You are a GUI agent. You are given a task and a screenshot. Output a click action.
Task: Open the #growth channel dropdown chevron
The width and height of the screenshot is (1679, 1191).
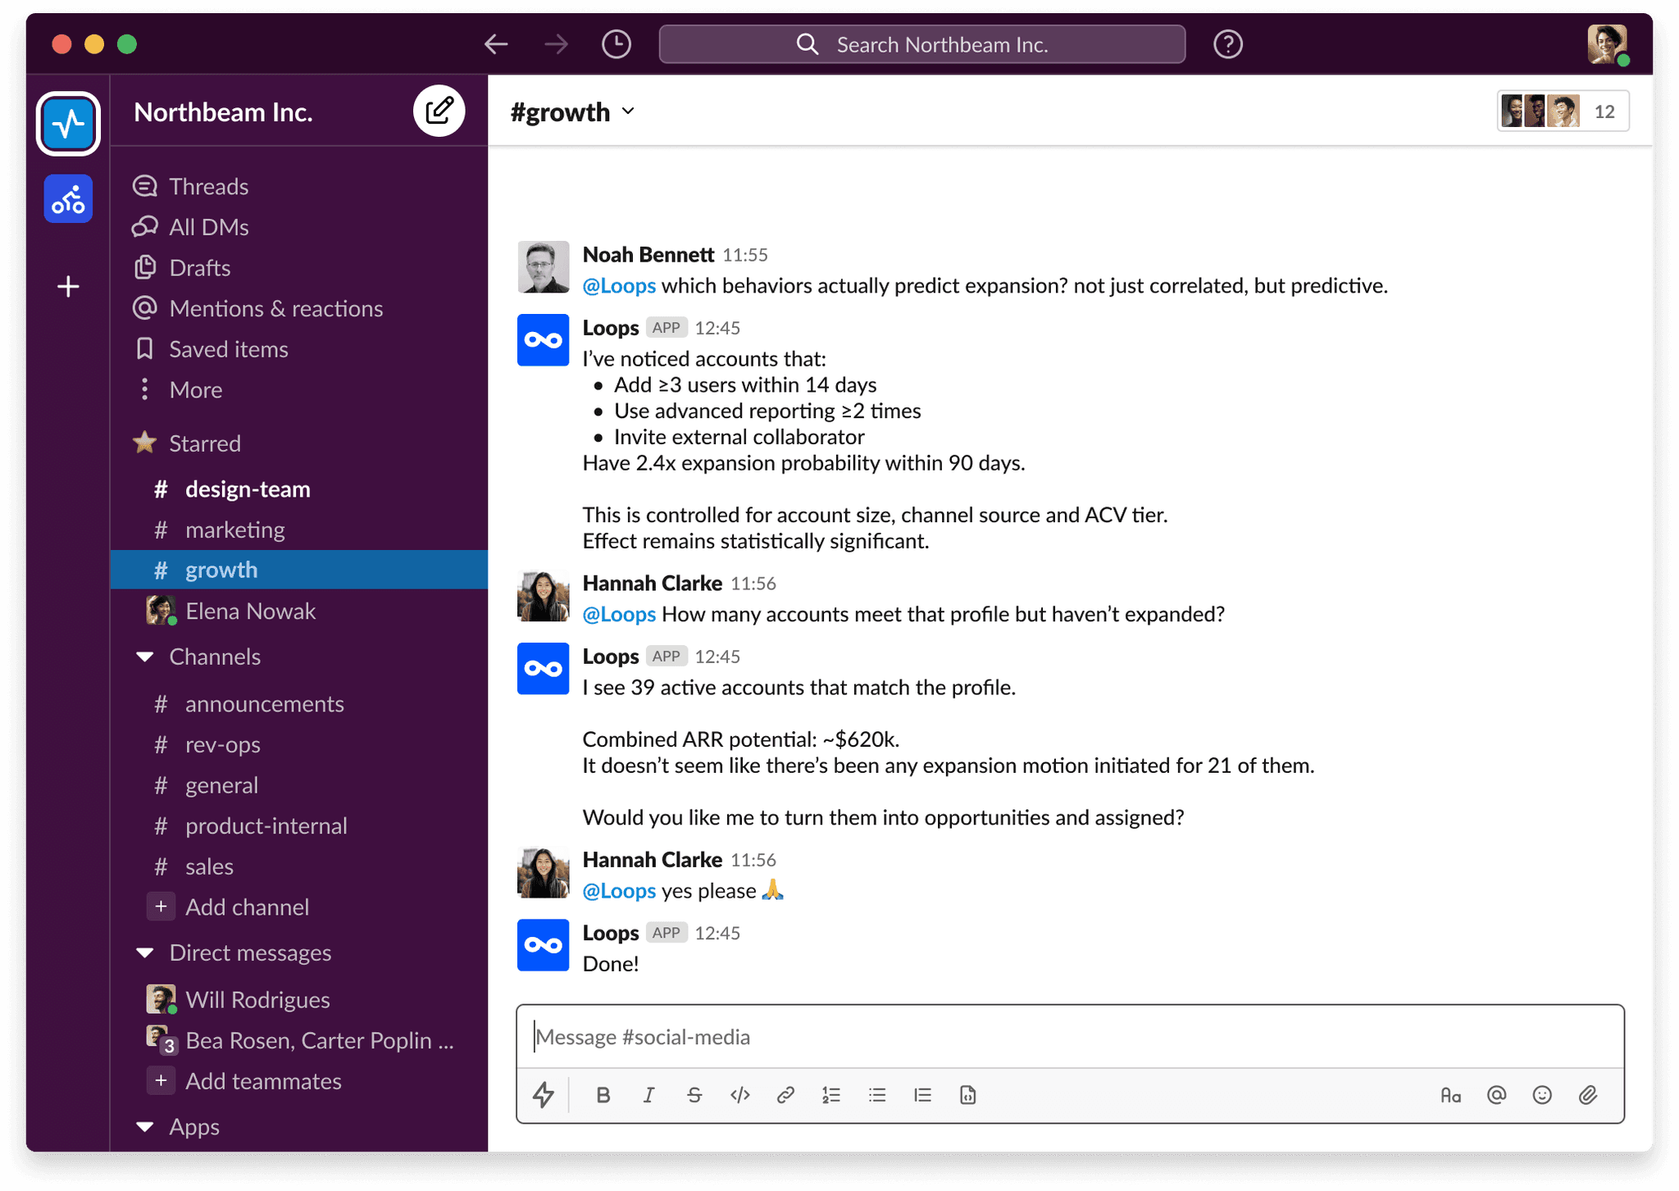tap(628, 111)
